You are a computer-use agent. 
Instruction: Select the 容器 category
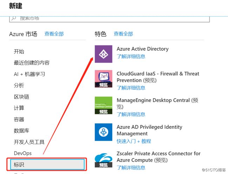[x=19, y=120]
